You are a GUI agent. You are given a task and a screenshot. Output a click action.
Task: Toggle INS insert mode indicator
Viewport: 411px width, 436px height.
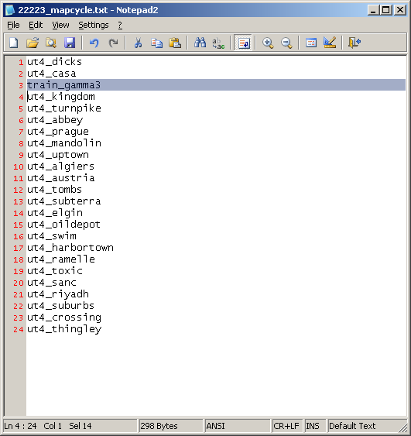tap(315, 426)
